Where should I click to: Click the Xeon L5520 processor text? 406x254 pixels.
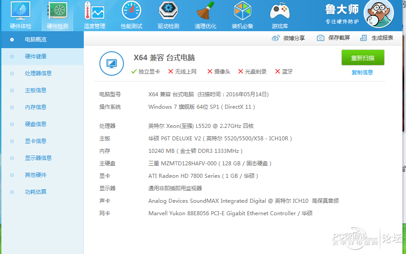[x=201, y=126]
